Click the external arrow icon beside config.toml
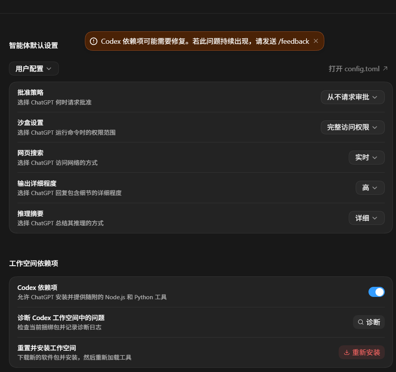 pos(385,69)
